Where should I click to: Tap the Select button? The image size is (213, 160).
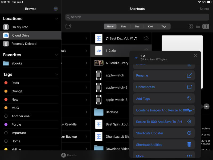(x=204, y=9)
